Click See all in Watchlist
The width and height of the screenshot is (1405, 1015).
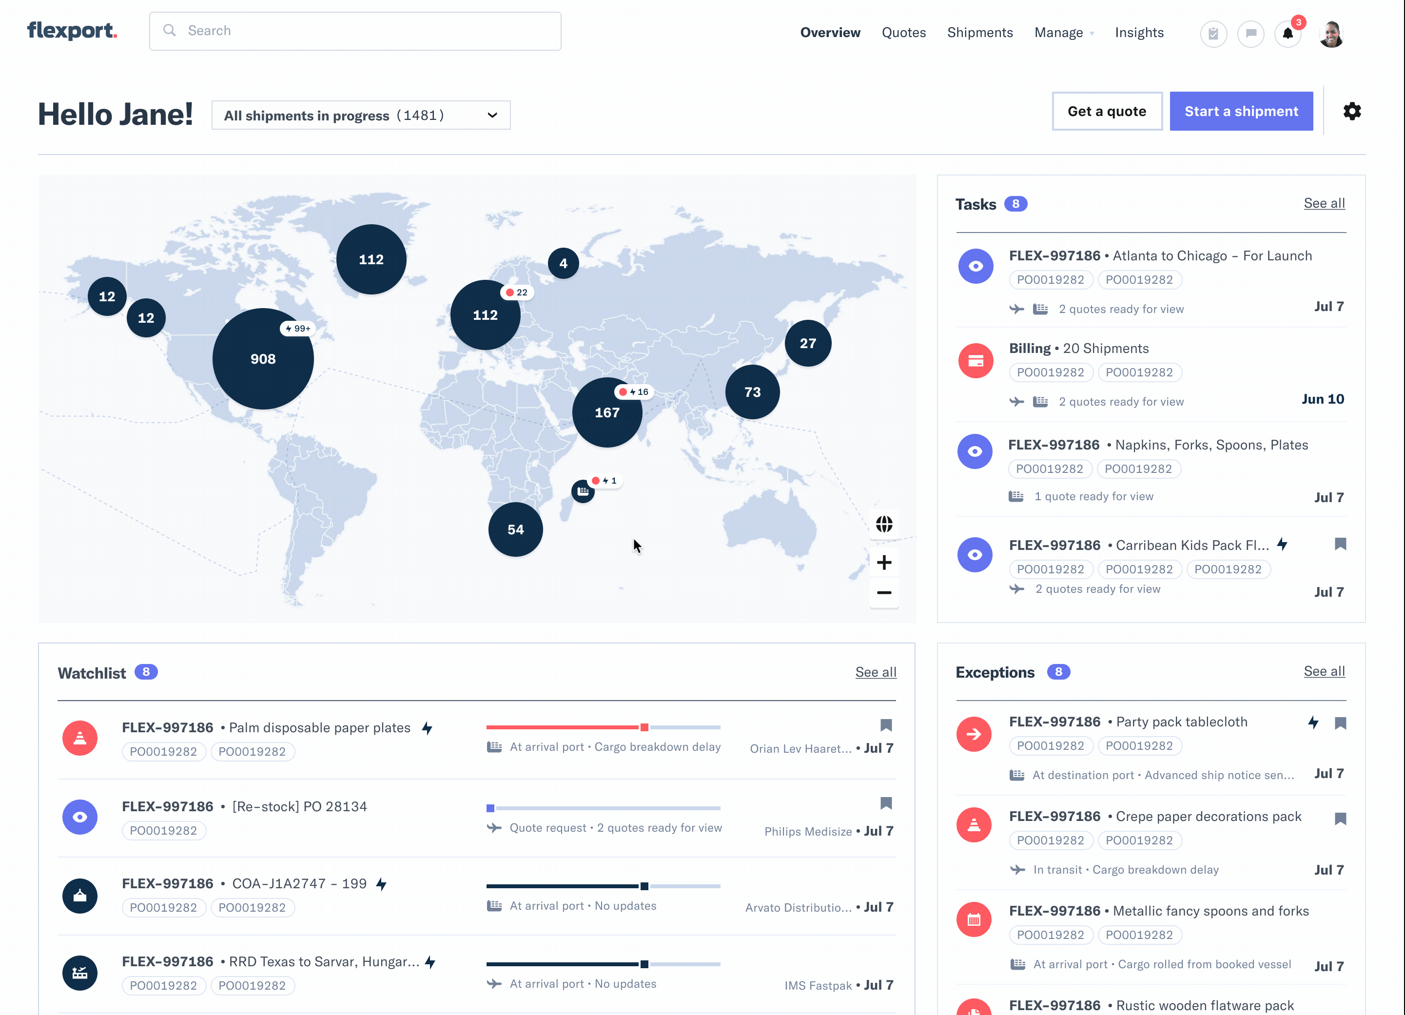876,672
